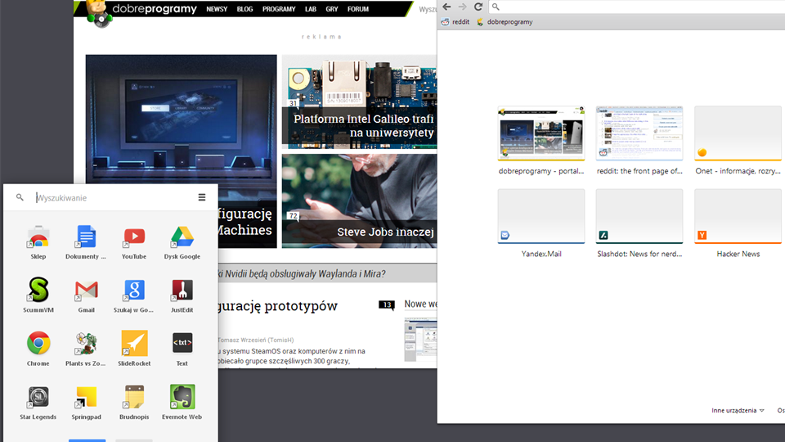Launch Chrome from the app launcher
785x442 pixels.
pyautogui.click(x=38, y=344)
